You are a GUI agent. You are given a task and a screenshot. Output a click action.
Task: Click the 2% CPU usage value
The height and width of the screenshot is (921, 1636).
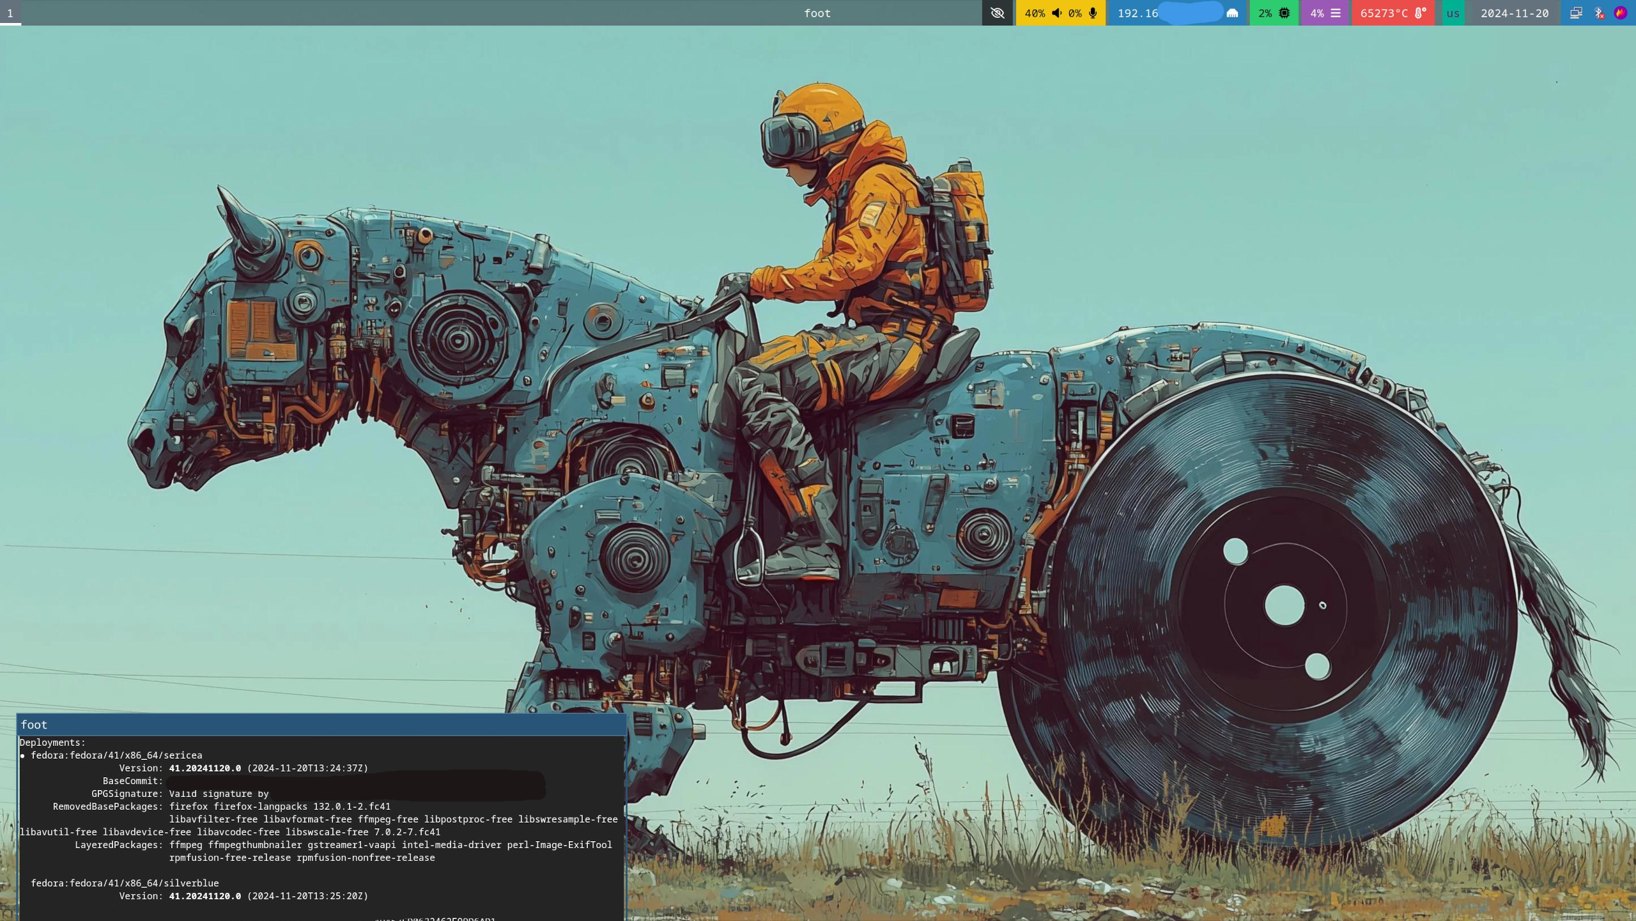click(x=1265, y=13)
